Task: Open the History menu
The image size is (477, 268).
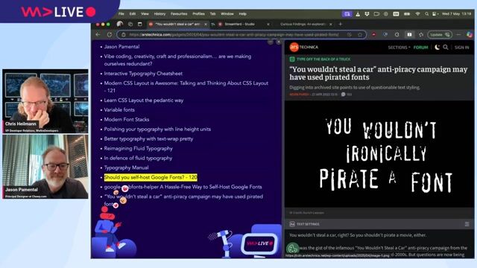Action: 159,14
